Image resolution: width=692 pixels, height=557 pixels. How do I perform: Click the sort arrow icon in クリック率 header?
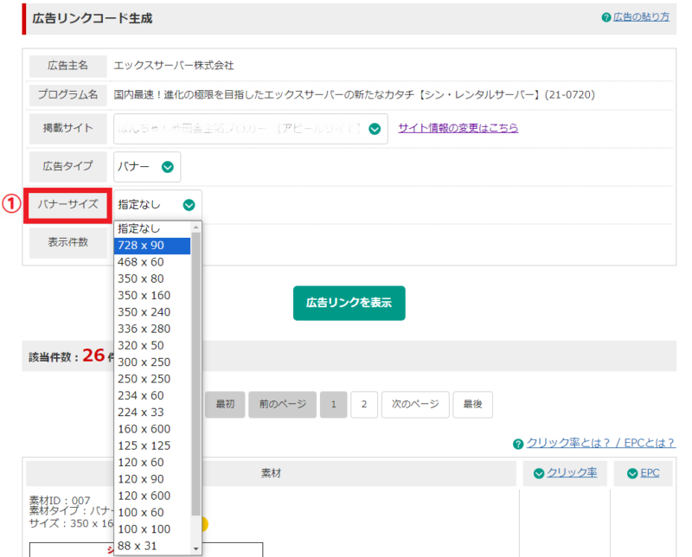(539, 474)
